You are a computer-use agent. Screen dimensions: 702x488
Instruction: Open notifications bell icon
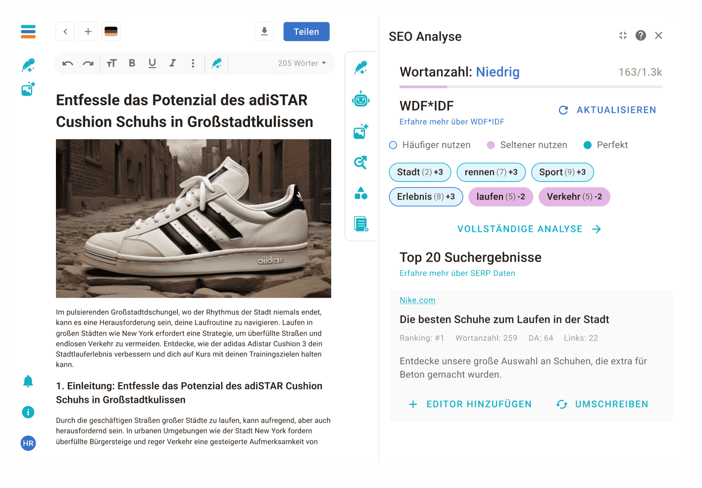[x=28, y=381]
